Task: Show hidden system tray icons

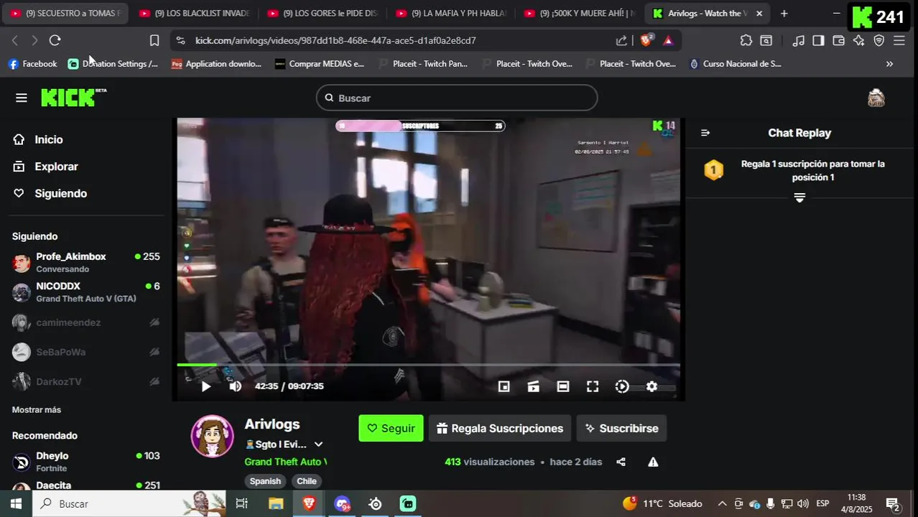Action: coord(722,503)
